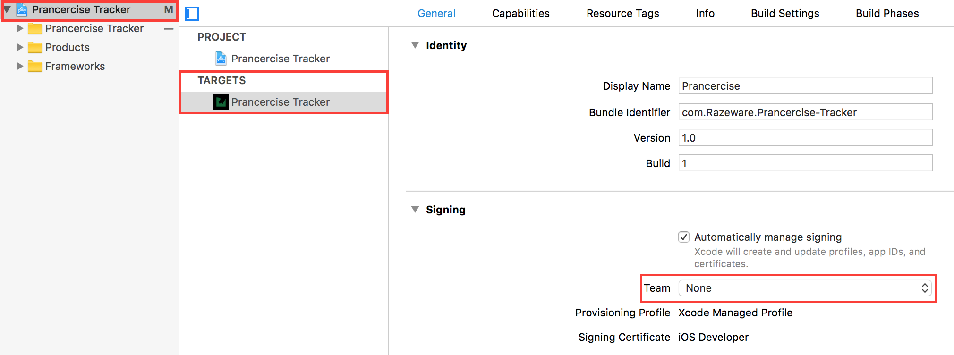Toggle the targets list sidebar panel icon
The width and height of the screenshot is (954, 355).
(x=192, y=14)
